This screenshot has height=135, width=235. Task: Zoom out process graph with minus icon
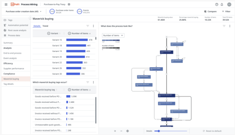(x=121, y=131)
